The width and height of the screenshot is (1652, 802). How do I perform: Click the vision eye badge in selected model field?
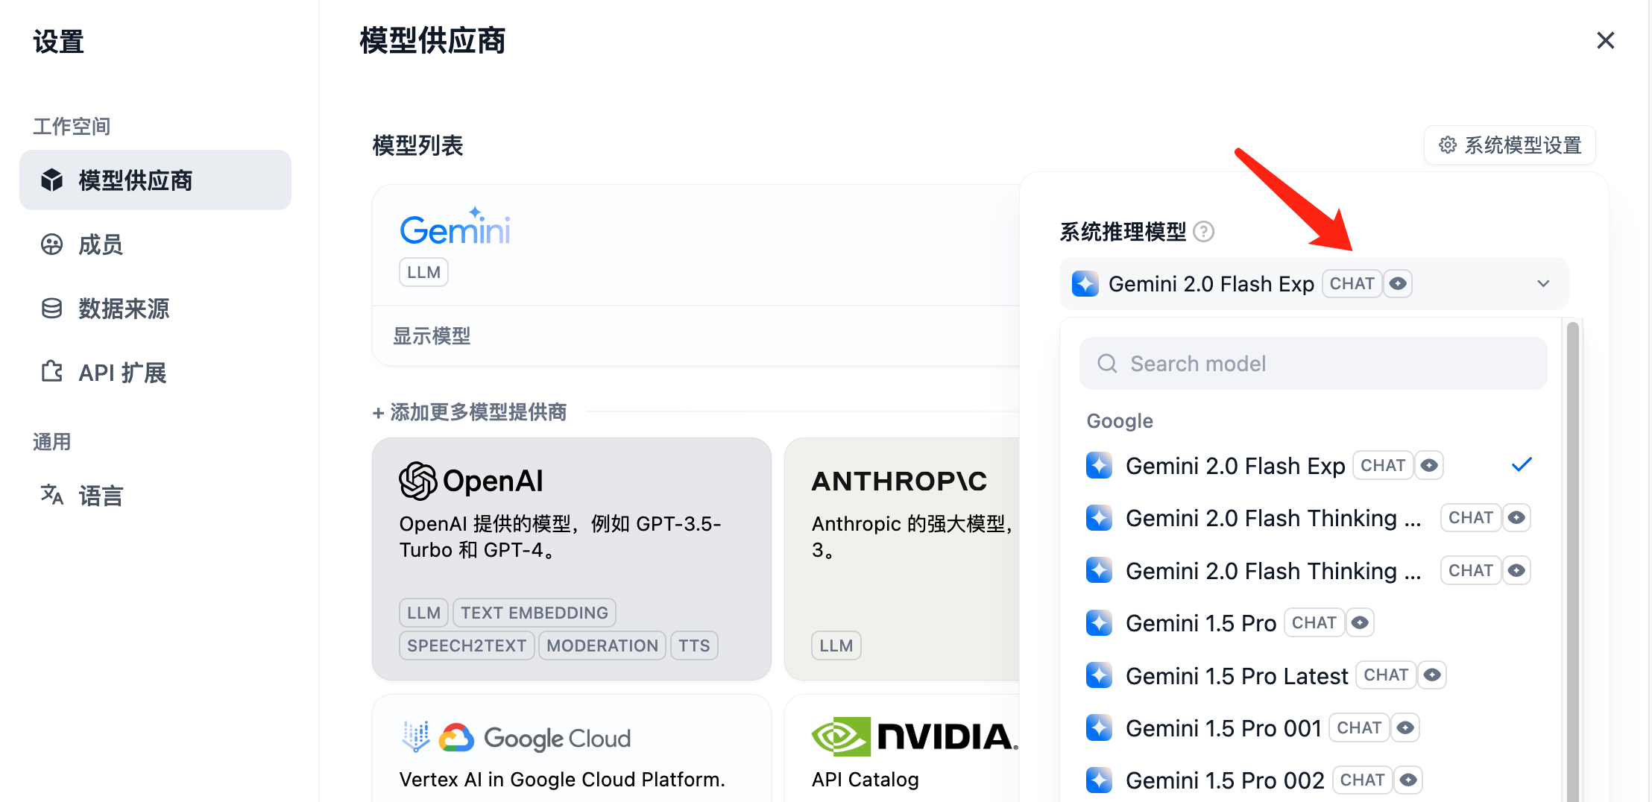click(1399, 284)
